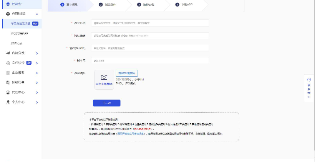Click the WEB封装 box icon

coord(8,14)
